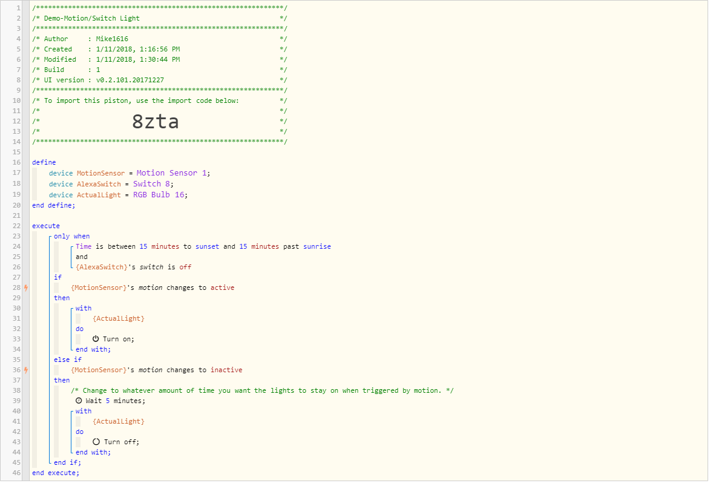This screenshot has height=486, width=713.
Task: Click the if keyword on line 27
Action: click(57, 277)
